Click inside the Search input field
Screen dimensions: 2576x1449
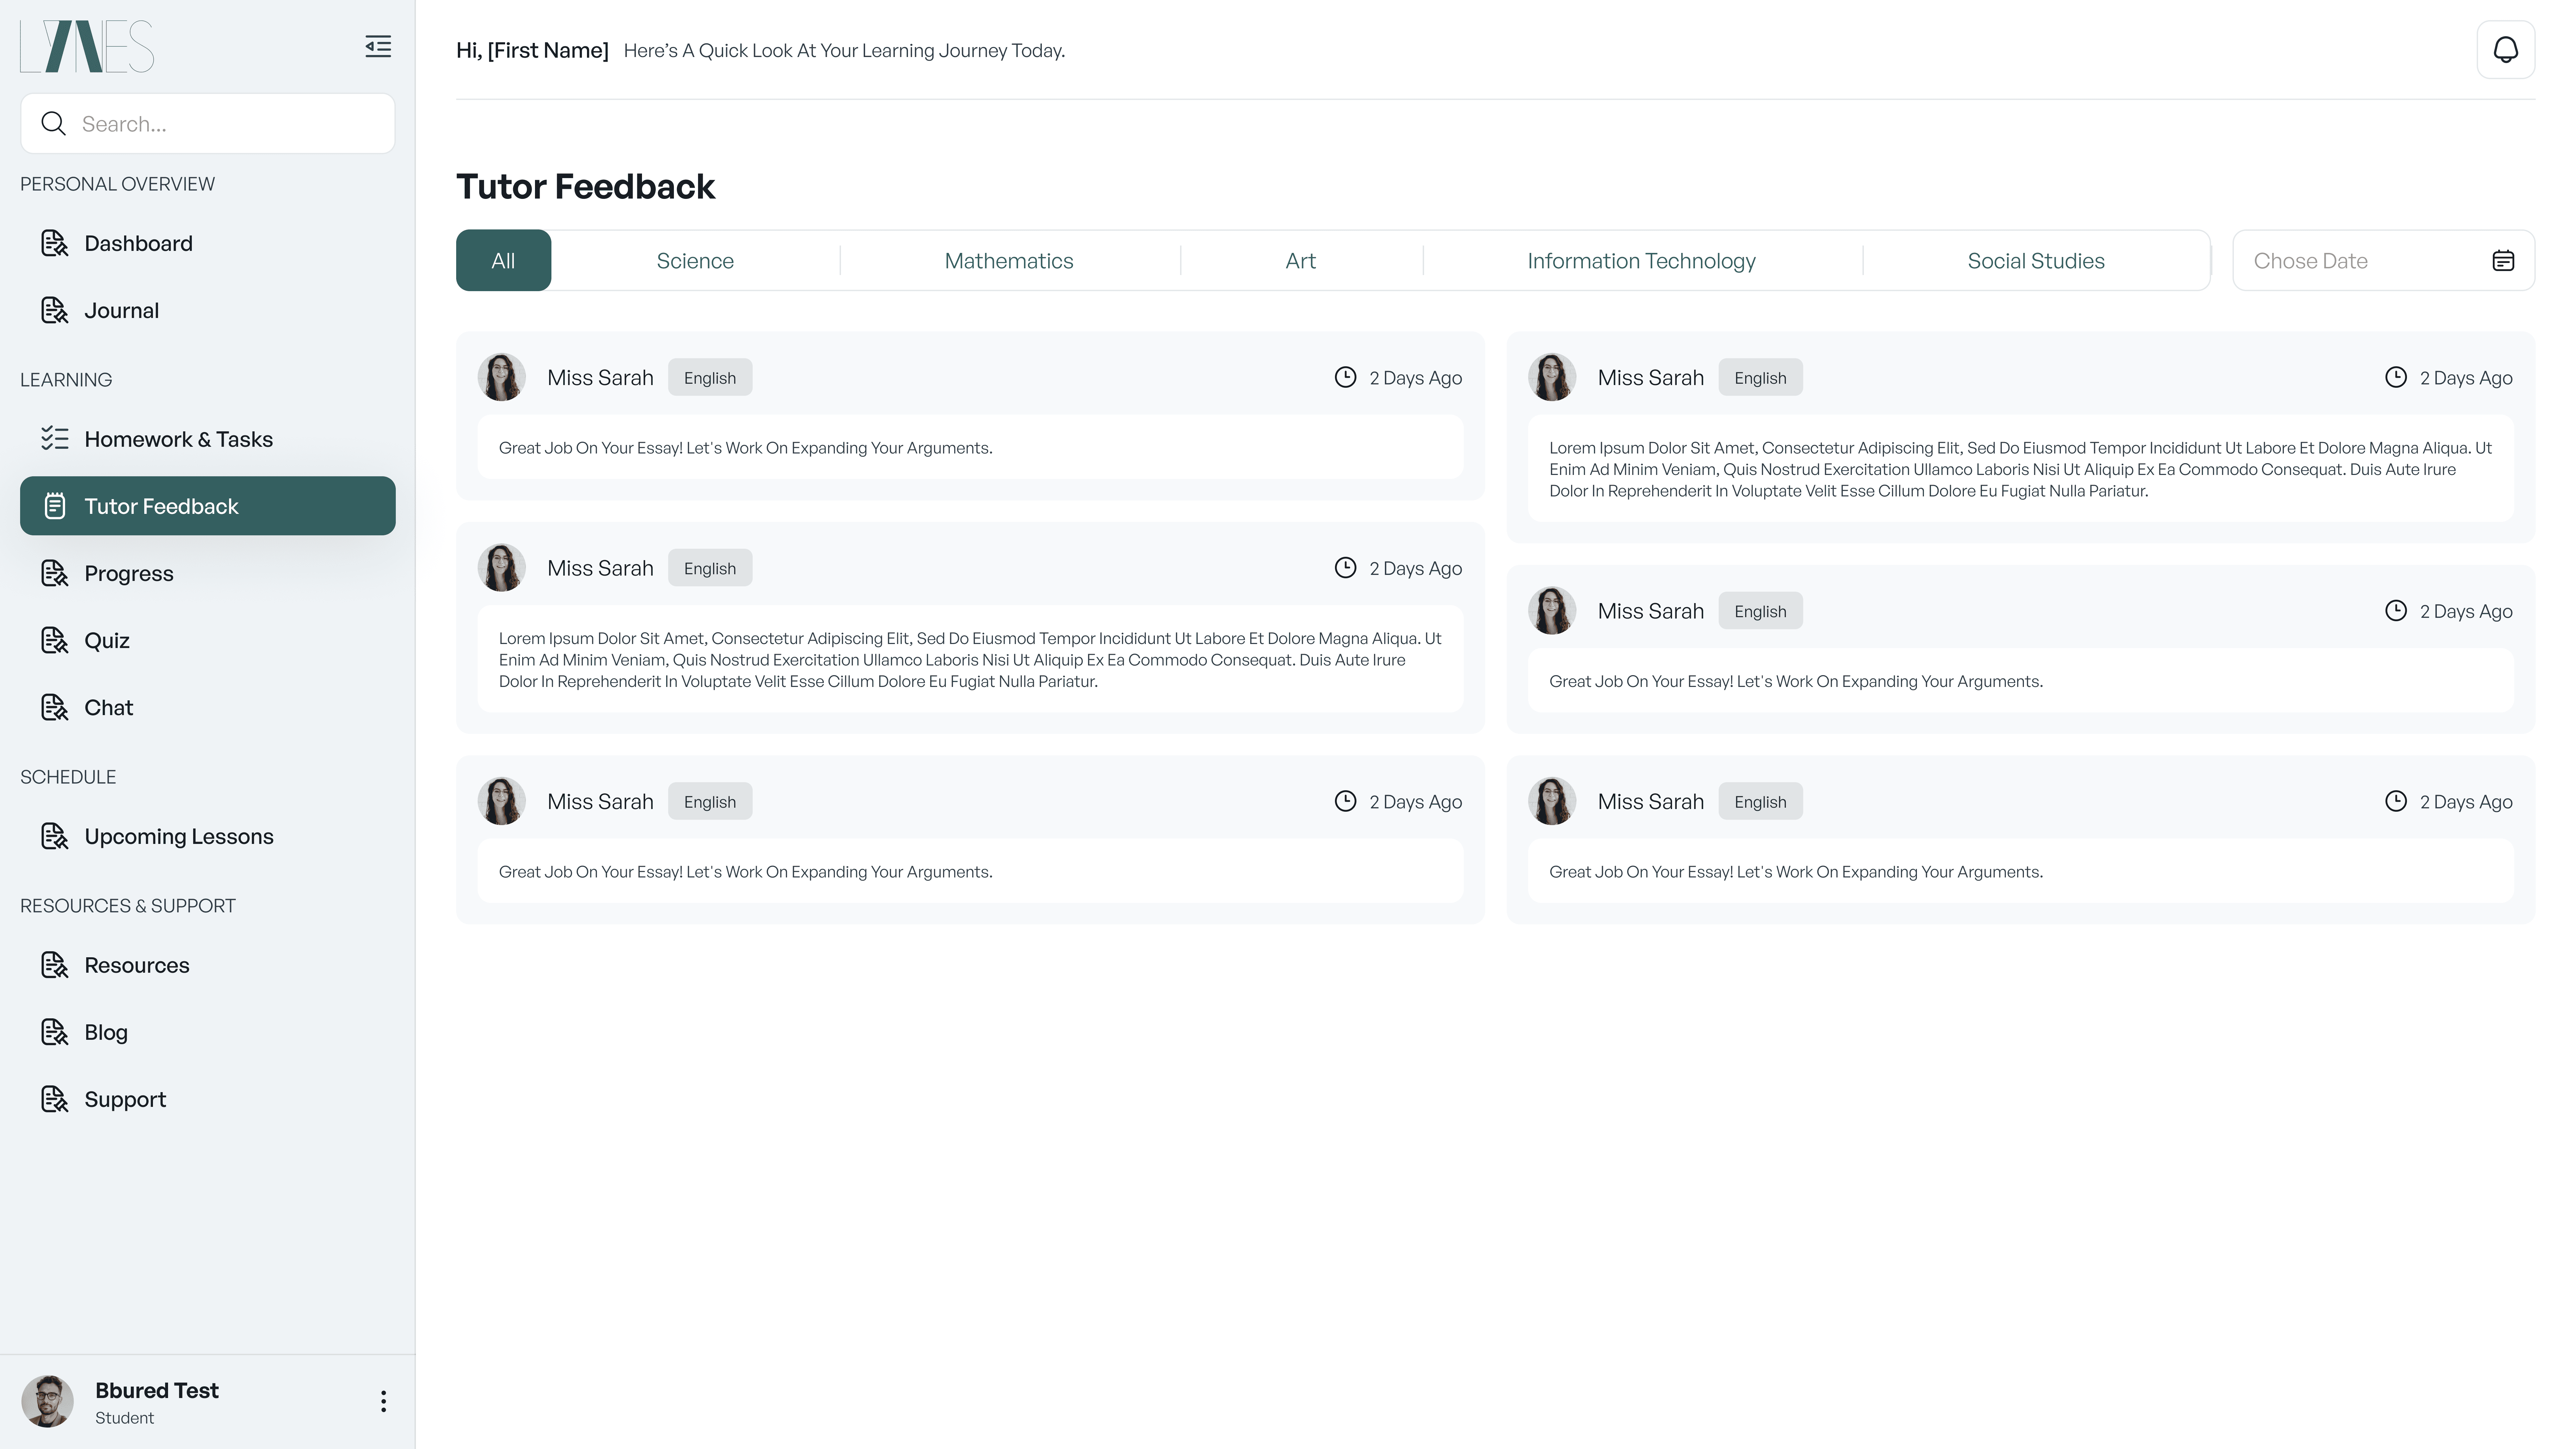coord(230,124)
